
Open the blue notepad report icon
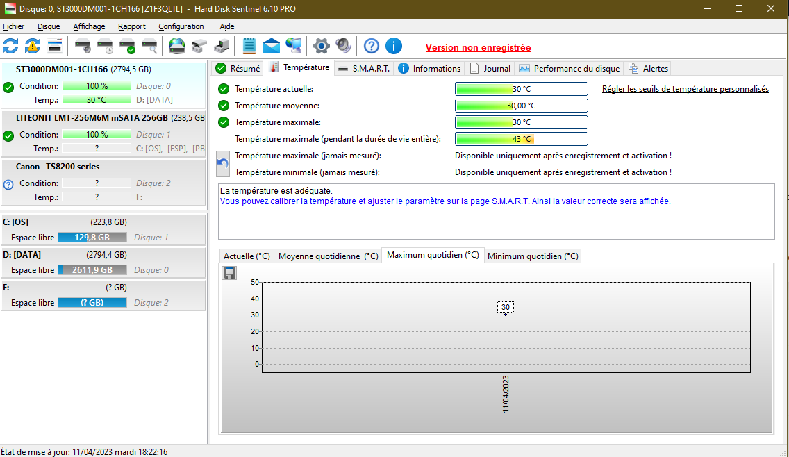(x=249, y=47)
